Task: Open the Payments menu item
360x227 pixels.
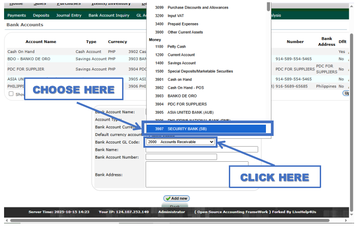Action: point(17,15)
